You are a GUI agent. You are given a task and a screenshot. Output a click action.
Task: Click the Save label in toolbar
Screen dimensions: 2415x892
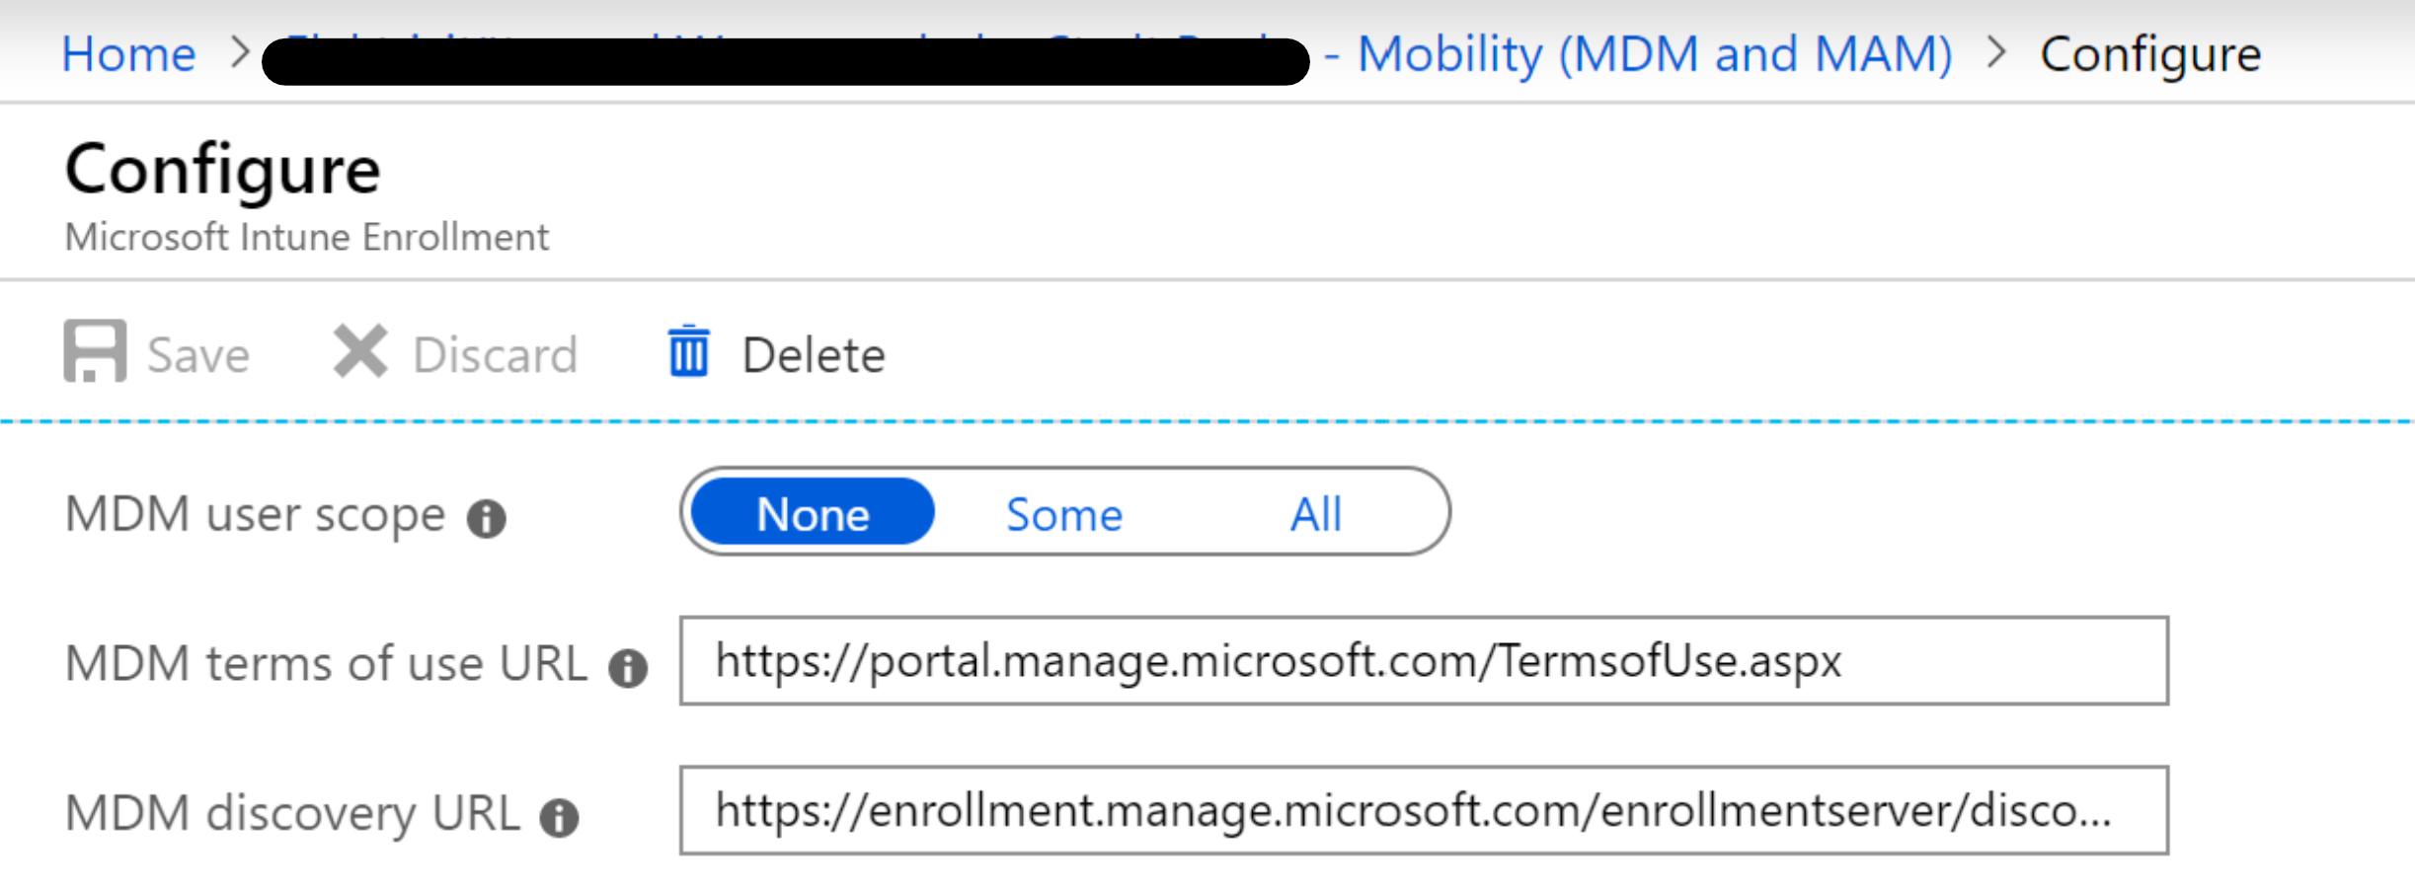[198, 354]
